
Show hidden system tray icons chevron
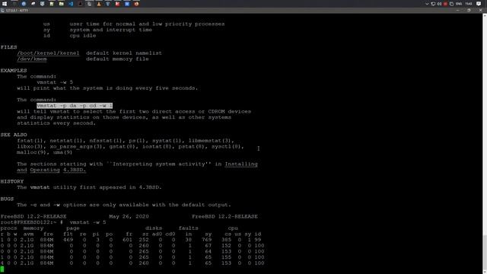pos(427,4)
